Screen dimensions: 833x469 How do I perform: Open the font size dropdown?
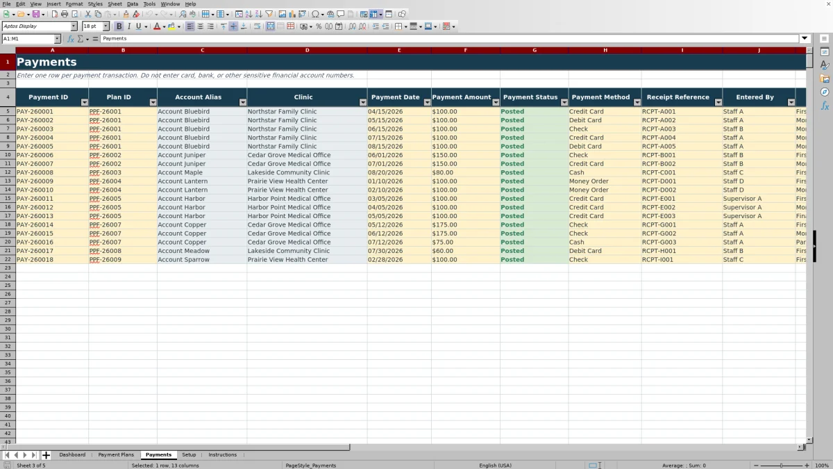coord(106,26)
